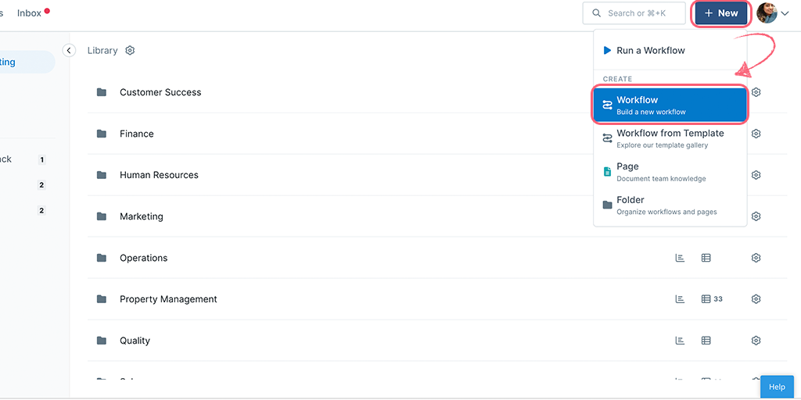This screenshot has height=400, width=801.
Task: Collapse the sidebar with the chevron button
Action: [69, 50]
